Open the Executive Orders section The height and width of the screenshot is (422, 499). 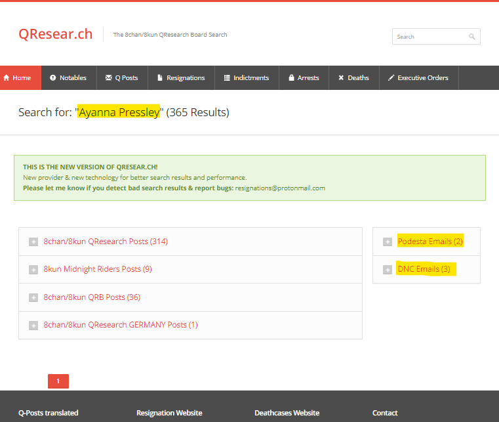tap(419, 77)
